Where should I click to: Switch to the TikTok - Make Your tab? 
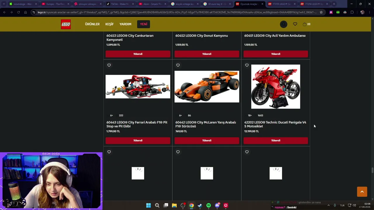pyautogui.click(x=120, y=4)
